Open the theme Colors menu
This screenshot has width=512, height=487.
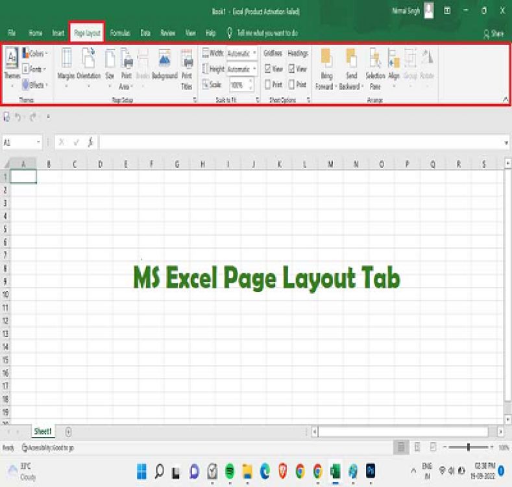(35, 53)
